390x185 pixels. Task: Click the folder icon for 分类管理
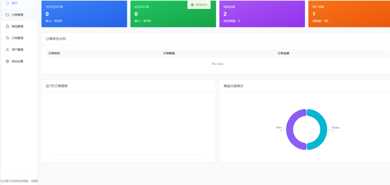[7, 15]
